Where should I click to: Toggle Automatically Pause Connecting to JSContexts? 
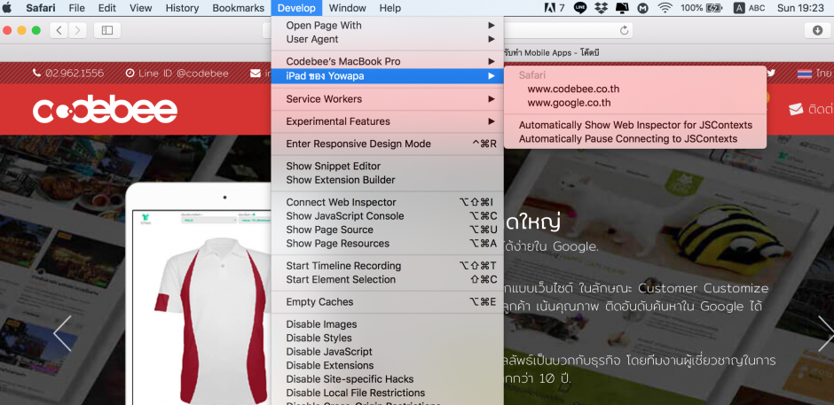635,139
